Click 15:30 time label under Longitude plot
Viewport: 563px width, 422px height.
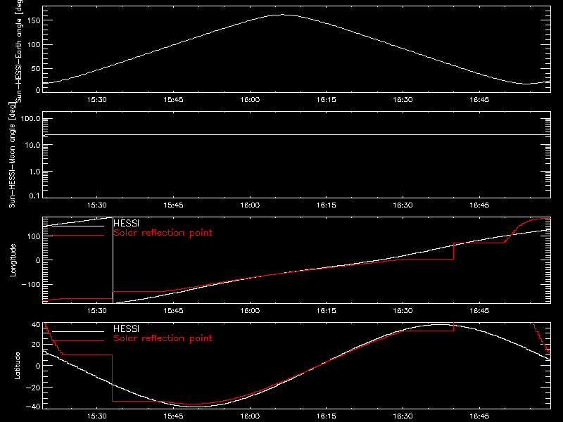97,311
